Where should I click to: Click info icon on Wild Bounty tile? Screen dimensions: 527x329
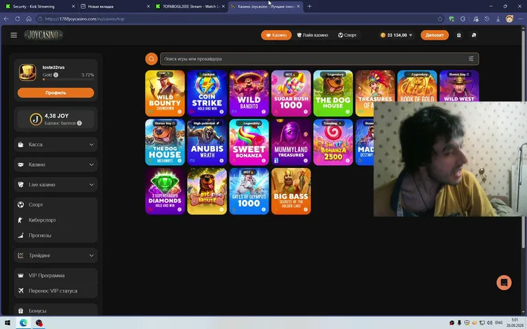(x=180, y=112)
